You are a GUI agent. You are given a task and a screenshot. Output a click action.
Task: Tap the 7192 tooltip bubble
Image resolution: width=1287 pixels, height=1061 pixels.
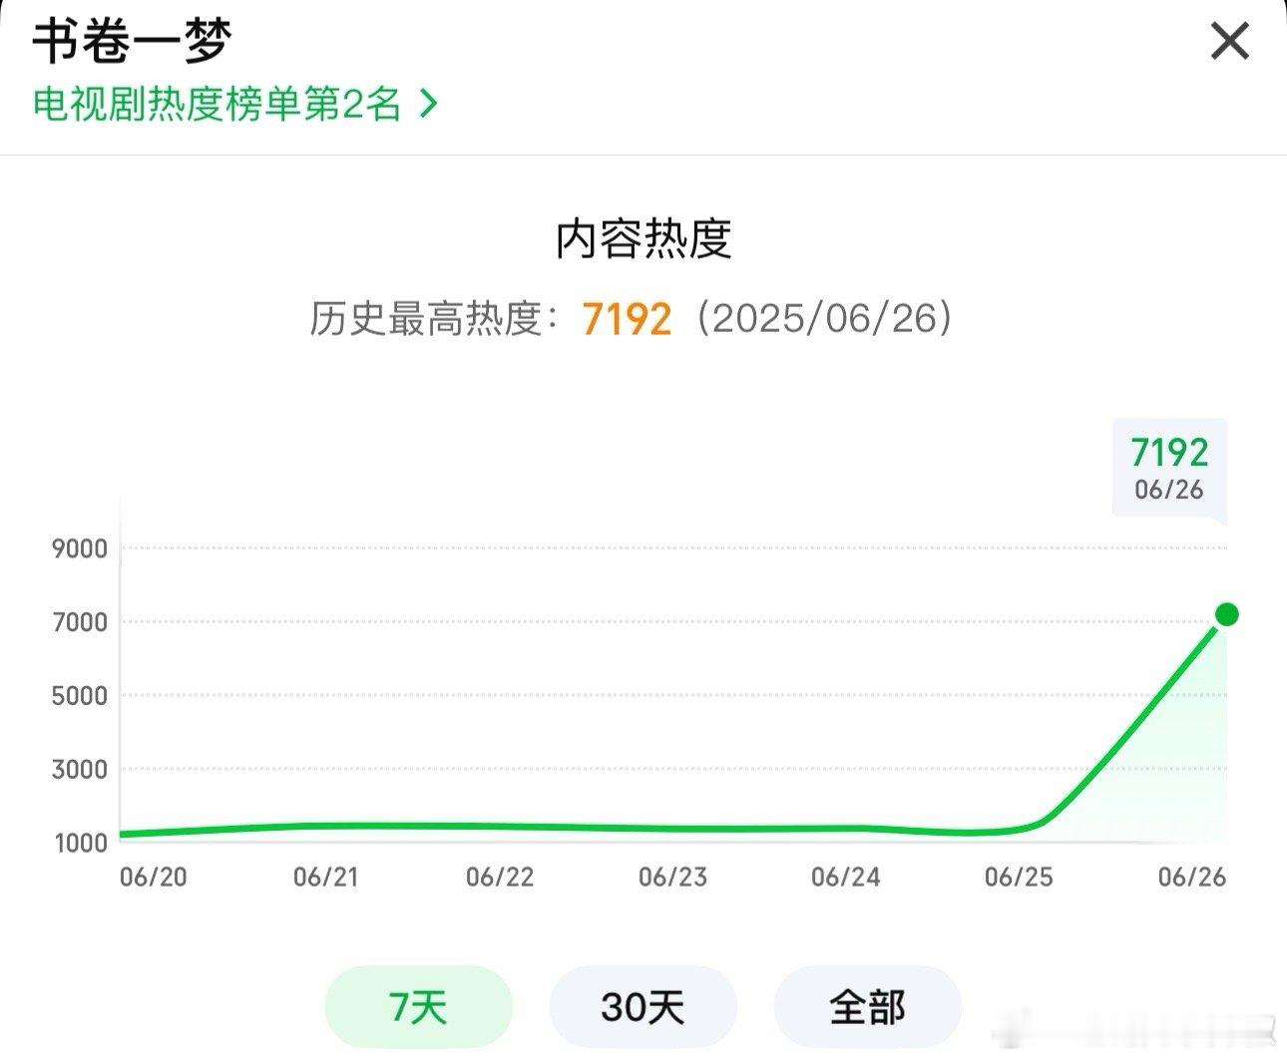(x=1169, y=468)
